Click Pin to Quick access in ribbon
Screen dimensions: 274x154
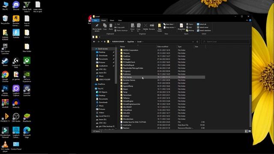(x=97, y=27)
